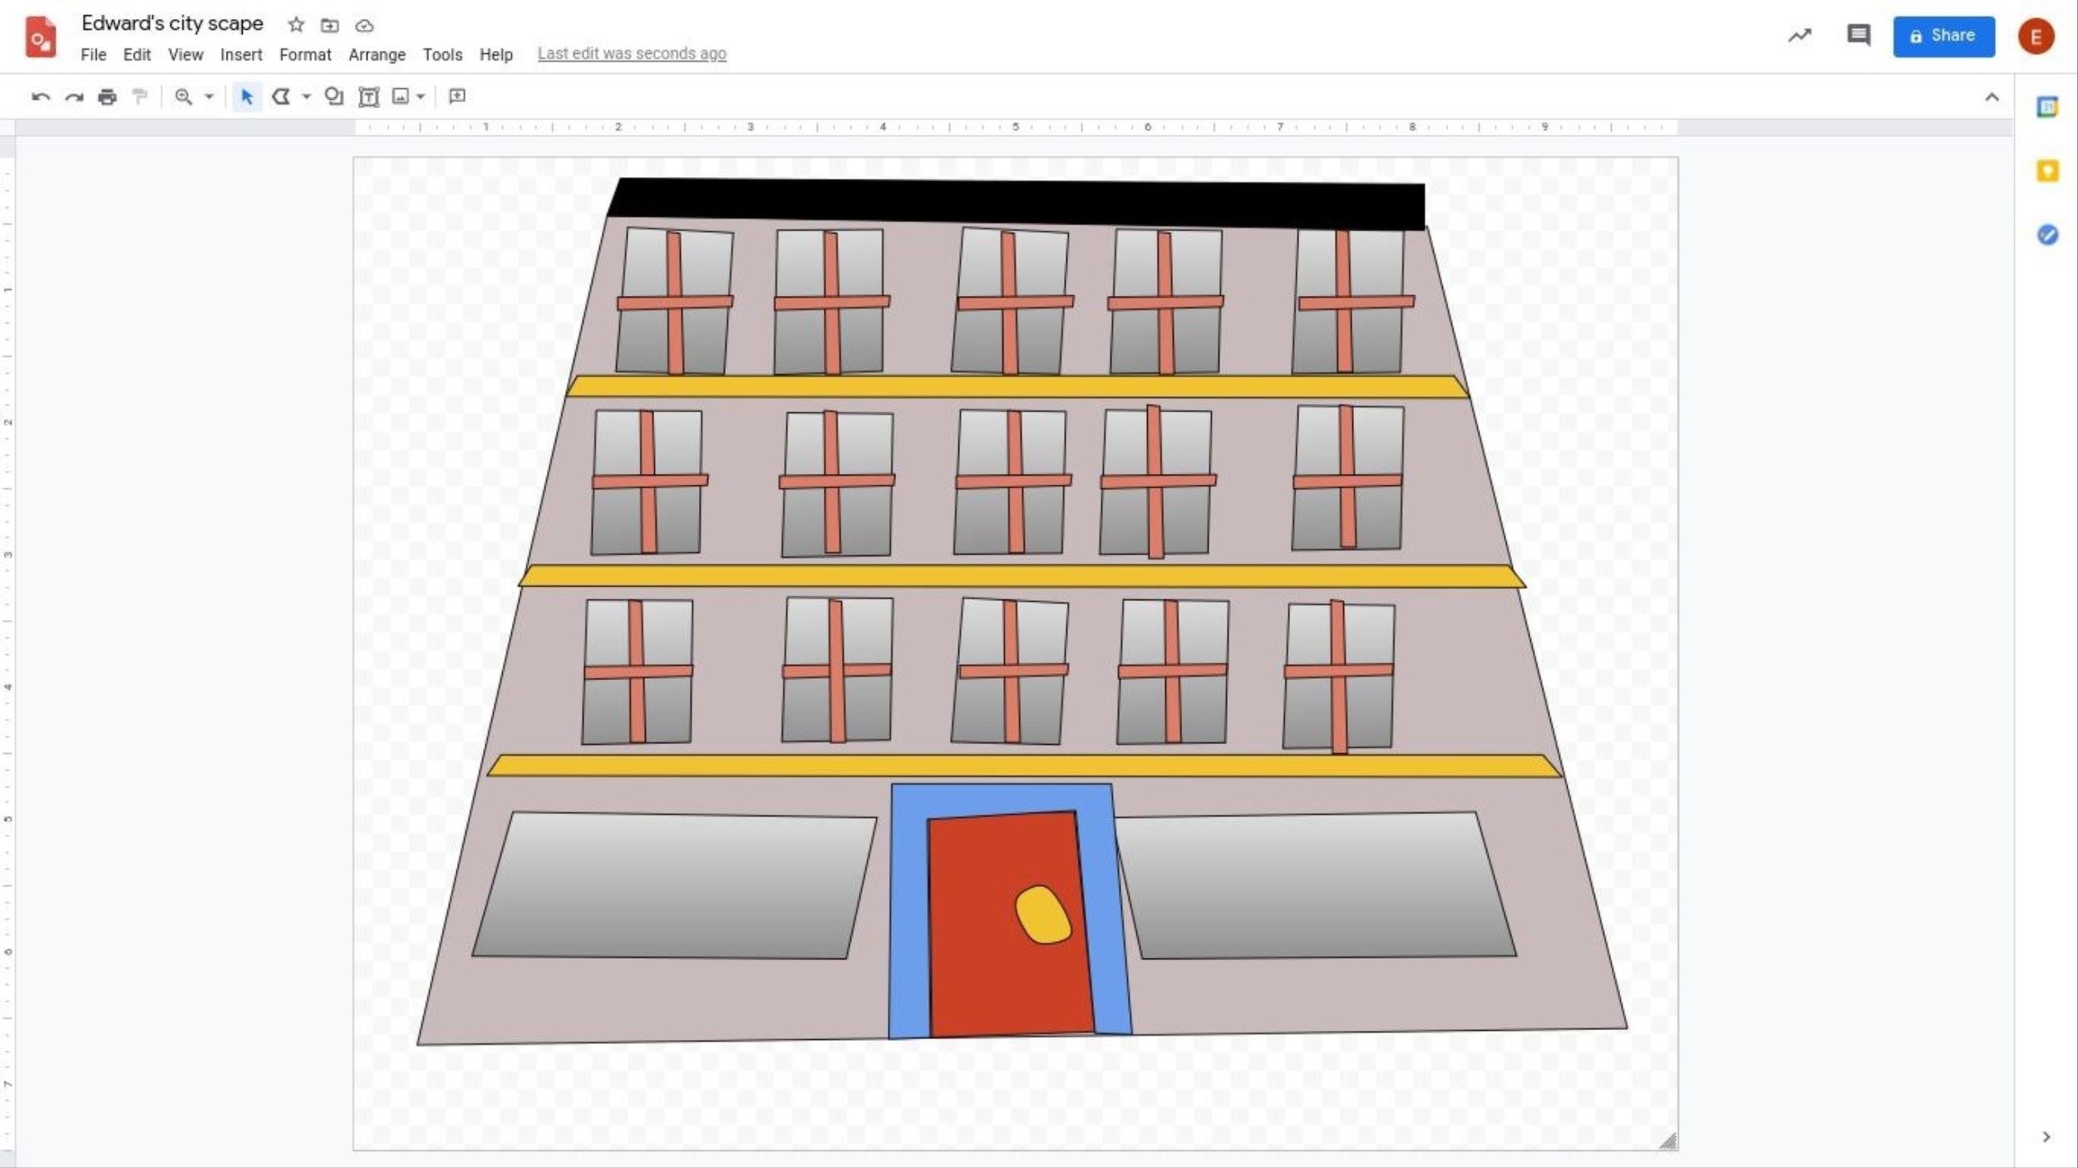Screen dimensions: 2078x1168
Task: Click the Add comment toolbar icon
Action: click(456, 96)
